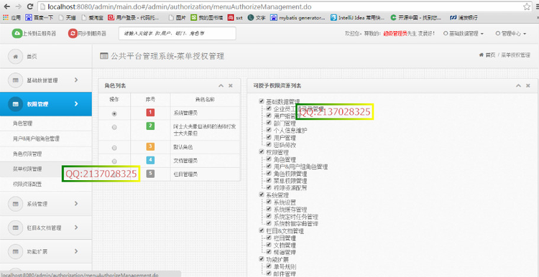Open 角色管理 in the sidebar submenu
This screenshot has width=539, height=277.
(x=23, y=123)
